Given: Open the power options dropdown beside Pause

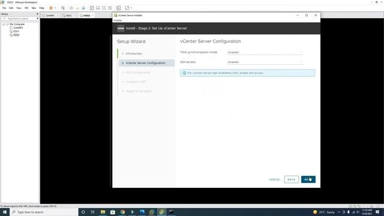Looking at the screenshot, I should point(55,8).
